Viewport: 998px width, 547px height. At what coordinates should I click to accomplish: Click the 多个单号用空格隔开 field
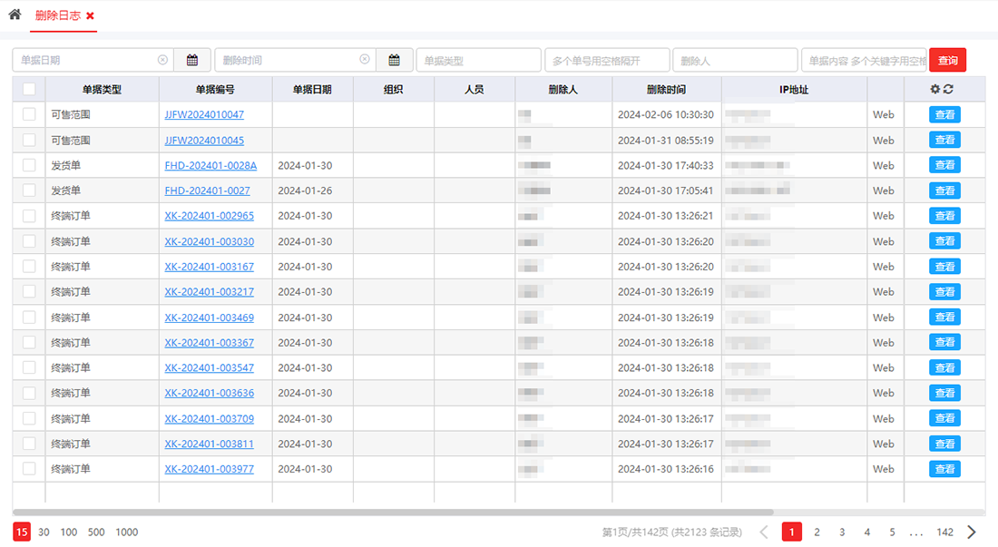pyautogui.click(x=607, y=61)
